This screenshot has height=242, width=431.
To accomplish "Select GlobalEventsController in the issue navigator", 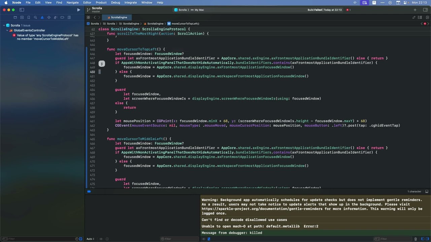I will pyautogui.click(x=29, y=30).
